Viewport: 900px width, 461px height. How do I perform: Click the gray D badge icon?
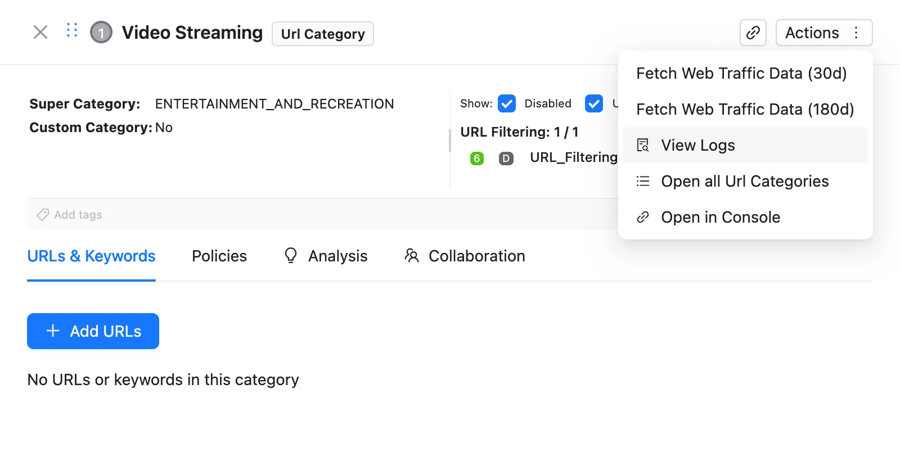pyautogui.click(x=506, y=159)
